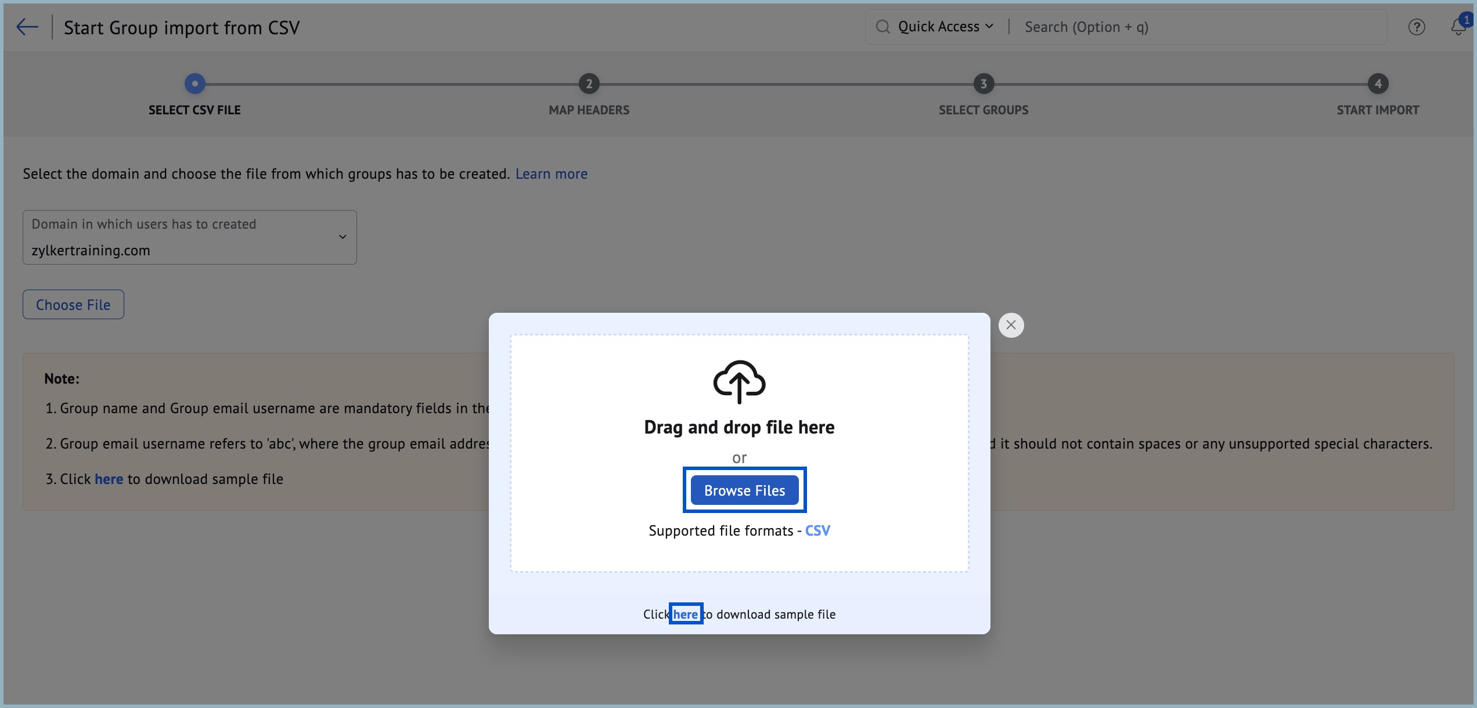Click the Choose File button
Screen dimensions: 1477x708
[73, 304]
